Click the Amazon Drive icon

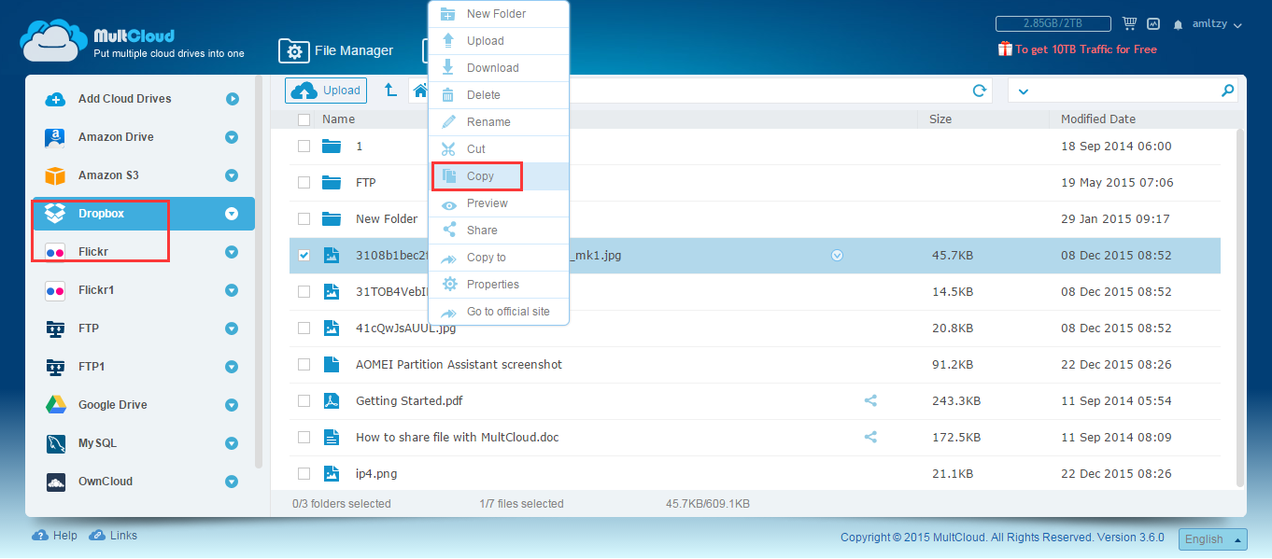coord(56,137)
